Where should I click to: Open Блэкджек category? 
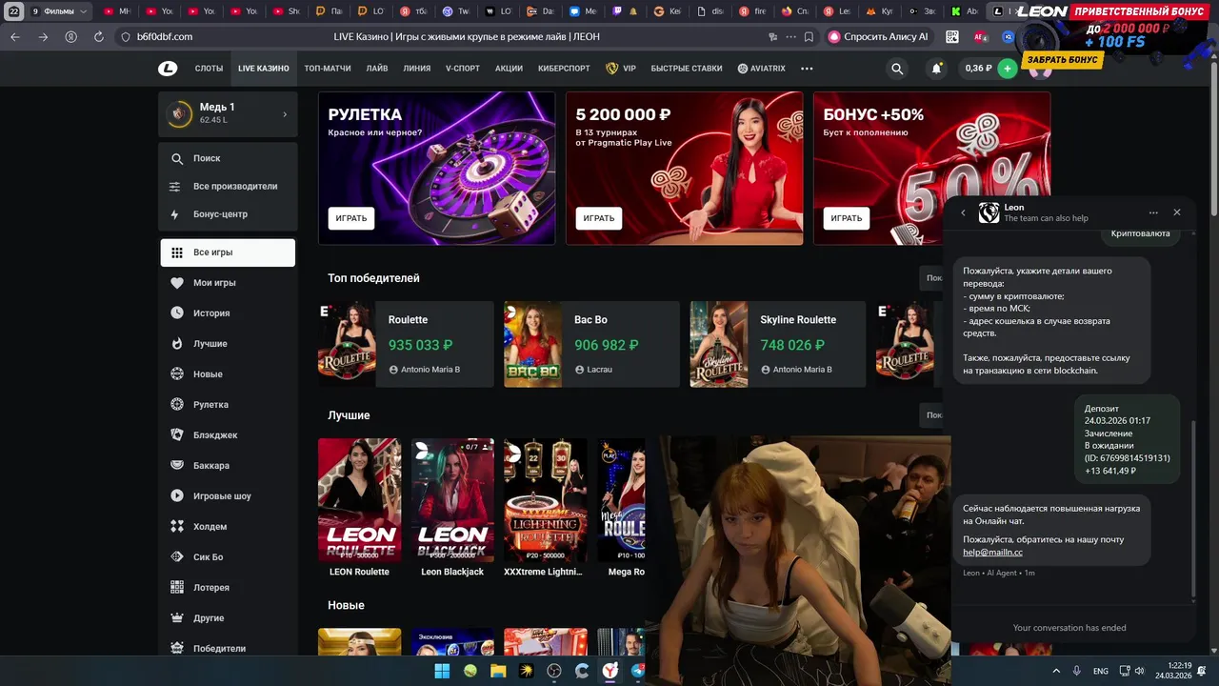[x=228, y=435]
